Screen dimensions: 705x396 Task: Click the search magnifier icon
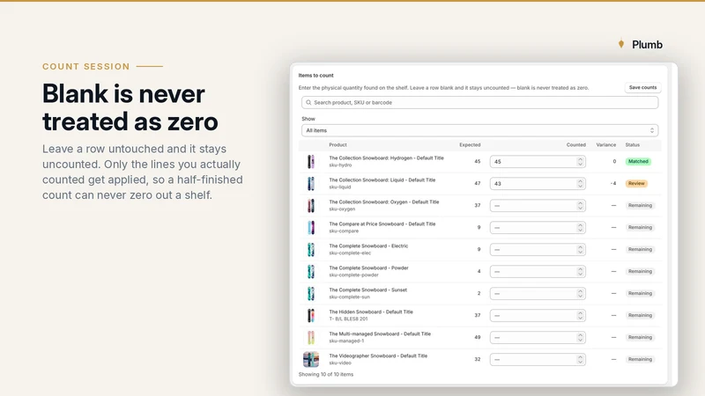click(x=308, y=102)
